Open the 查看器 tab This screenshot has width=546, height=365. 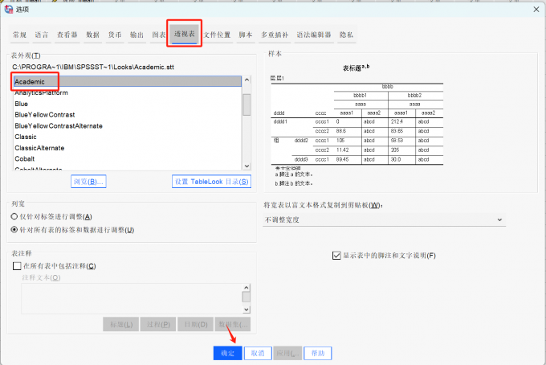67,35
